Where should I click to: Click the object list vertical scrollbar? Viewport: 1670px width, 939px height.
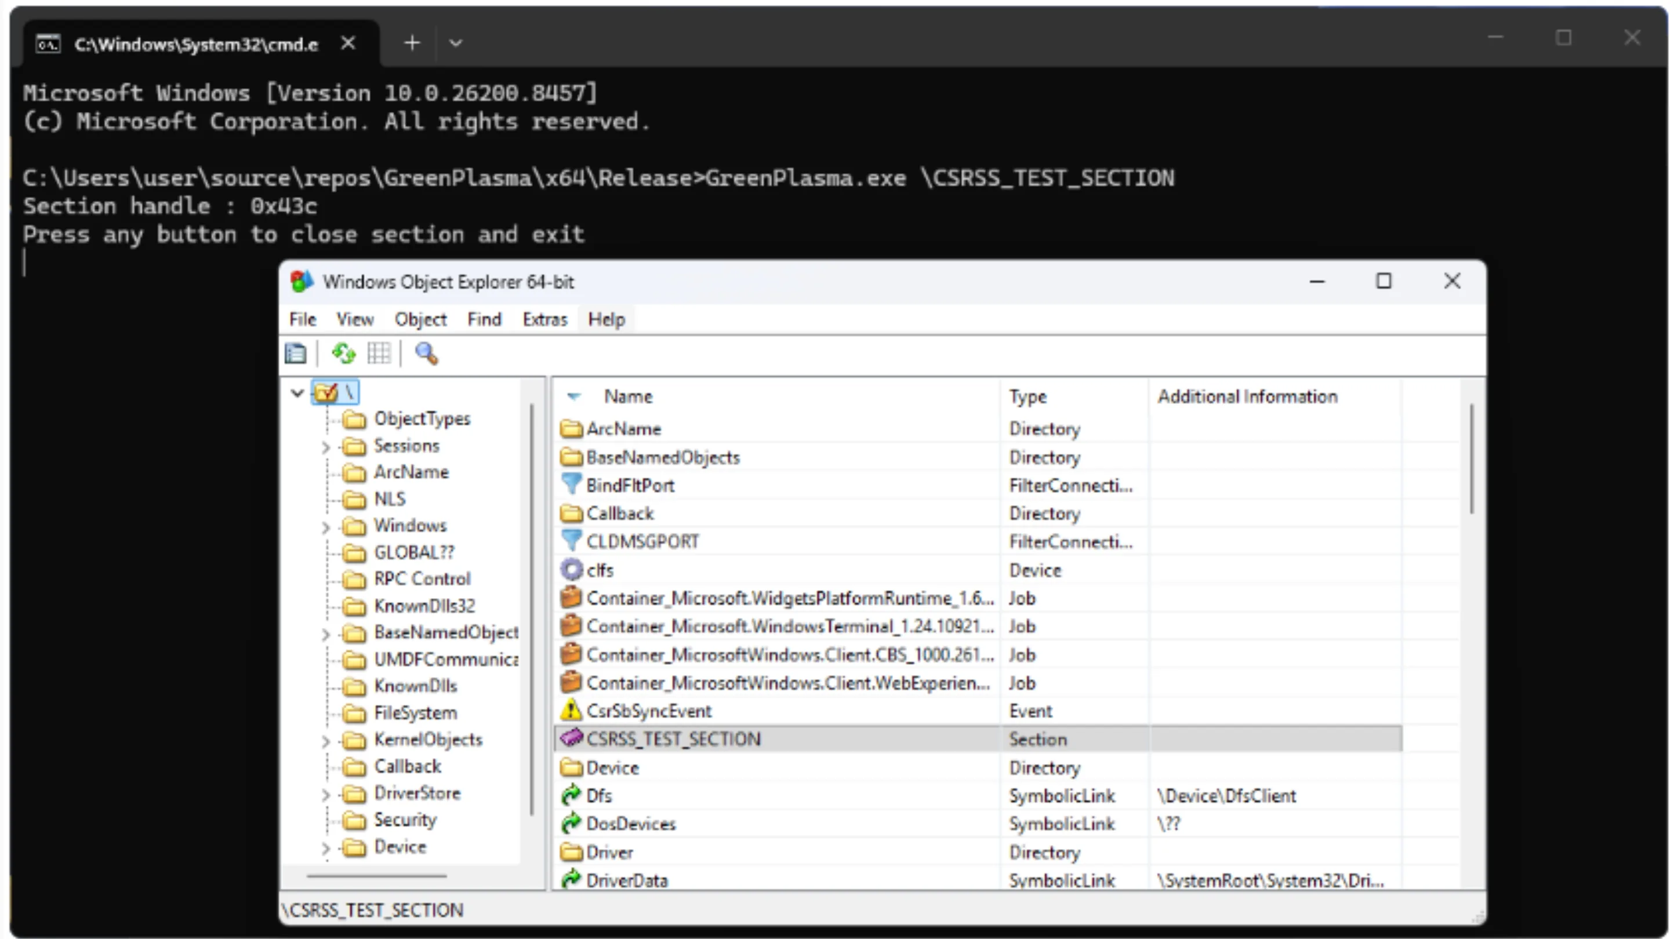(1472, 459)
